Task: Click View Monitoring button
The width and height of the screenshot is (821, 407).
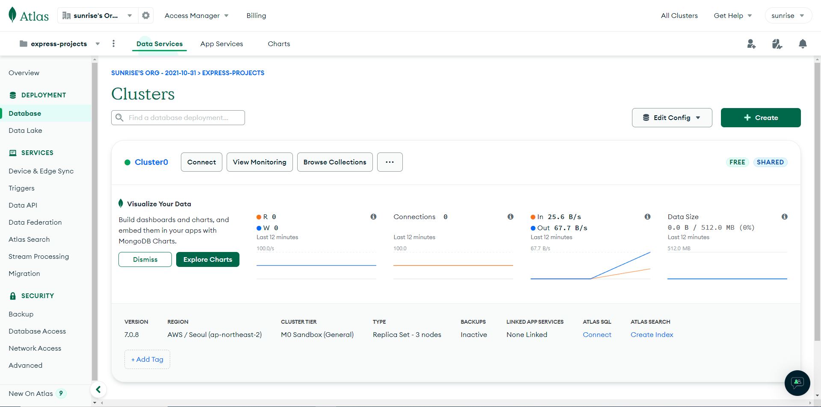Action: (x=260, y=162)
